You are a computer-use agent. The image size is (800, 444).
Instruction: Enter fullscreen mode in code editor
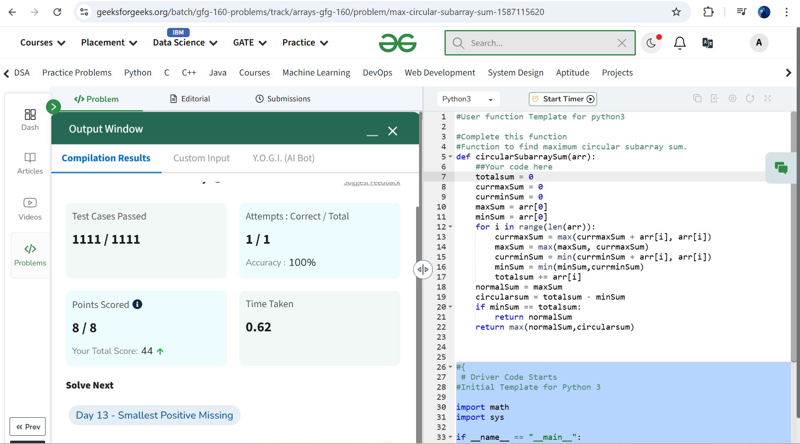(x=767, y=98)
